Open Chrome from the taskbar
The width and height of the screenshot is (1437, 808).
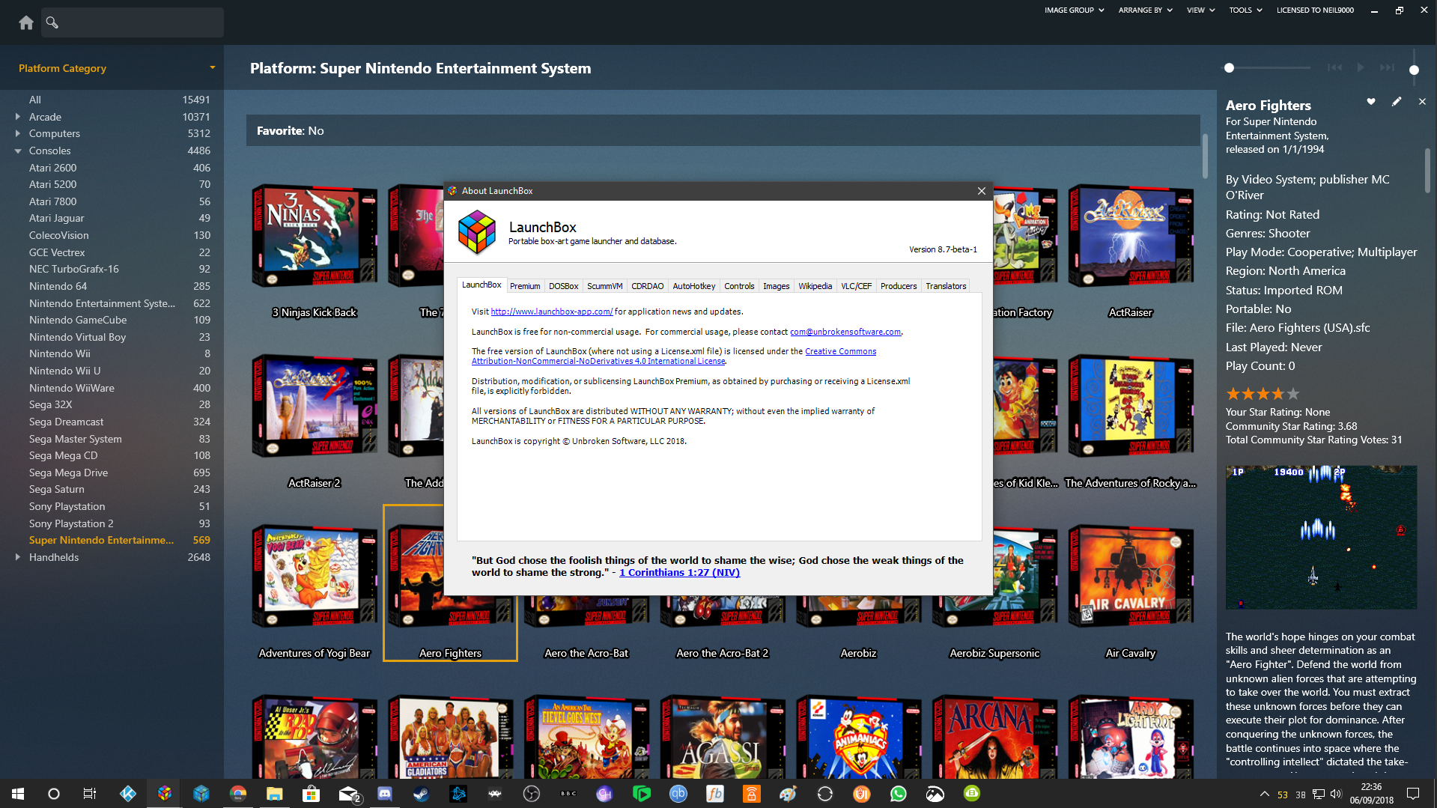tap(238, 794)
